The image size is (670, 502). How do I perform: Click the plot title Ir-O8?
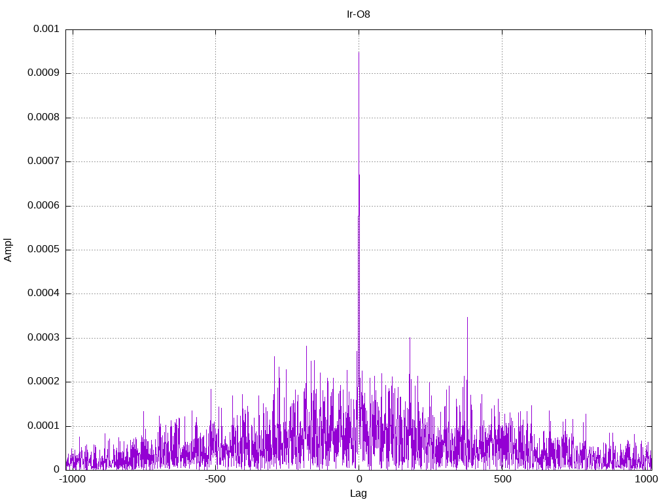(358, 14)
